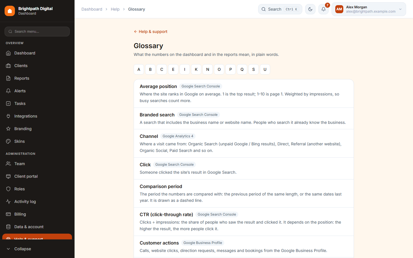Jump to letter N in glossary
The width and height of the screenshot is (413, 258).
pyautogui.click(x=208, y=69)
